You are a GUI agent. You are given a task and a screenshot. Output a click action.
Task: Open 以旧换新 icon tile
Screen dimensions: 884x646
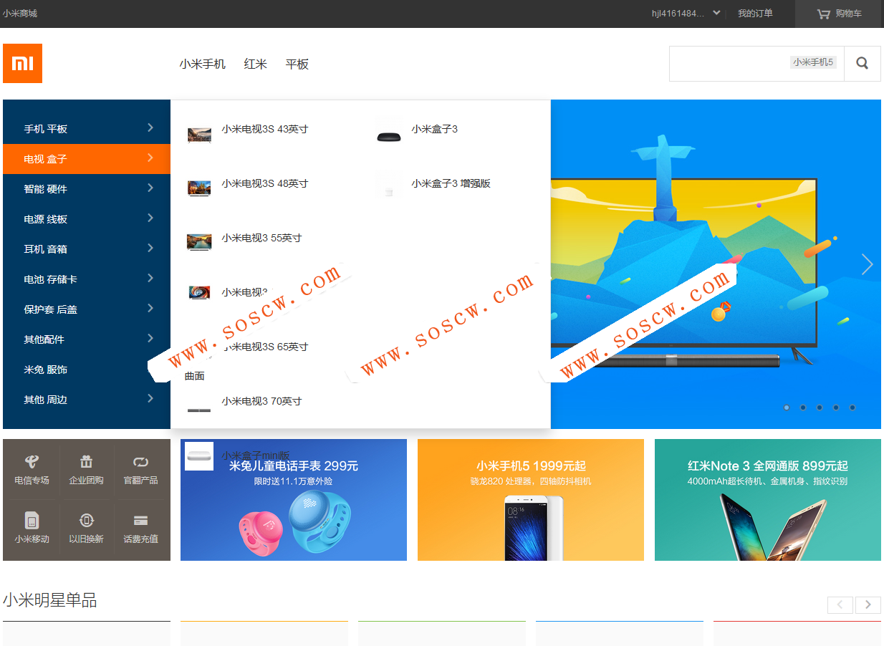[86, 528]
